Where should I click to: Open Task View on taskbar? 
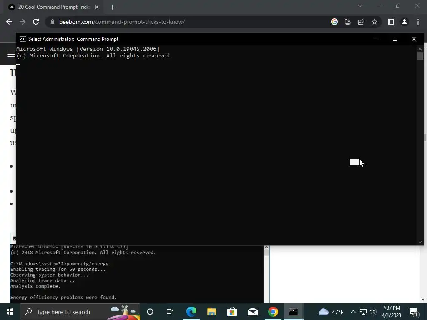point(170,312)
